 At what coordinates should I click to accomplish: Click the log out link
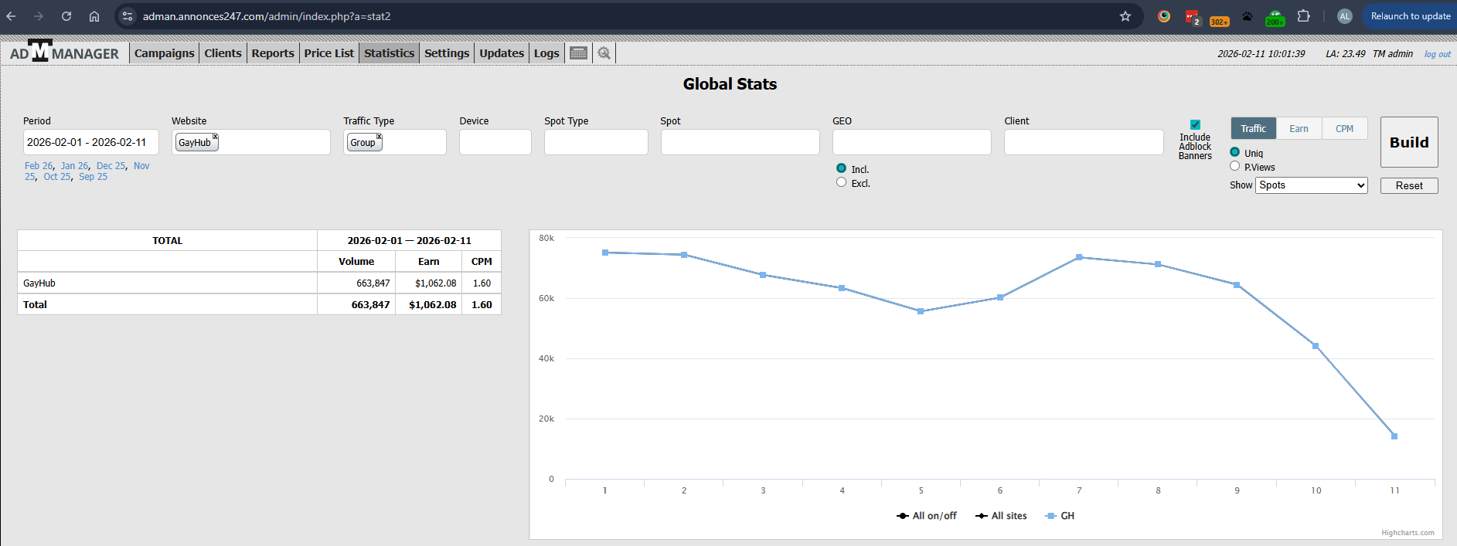click(1437, 54)
